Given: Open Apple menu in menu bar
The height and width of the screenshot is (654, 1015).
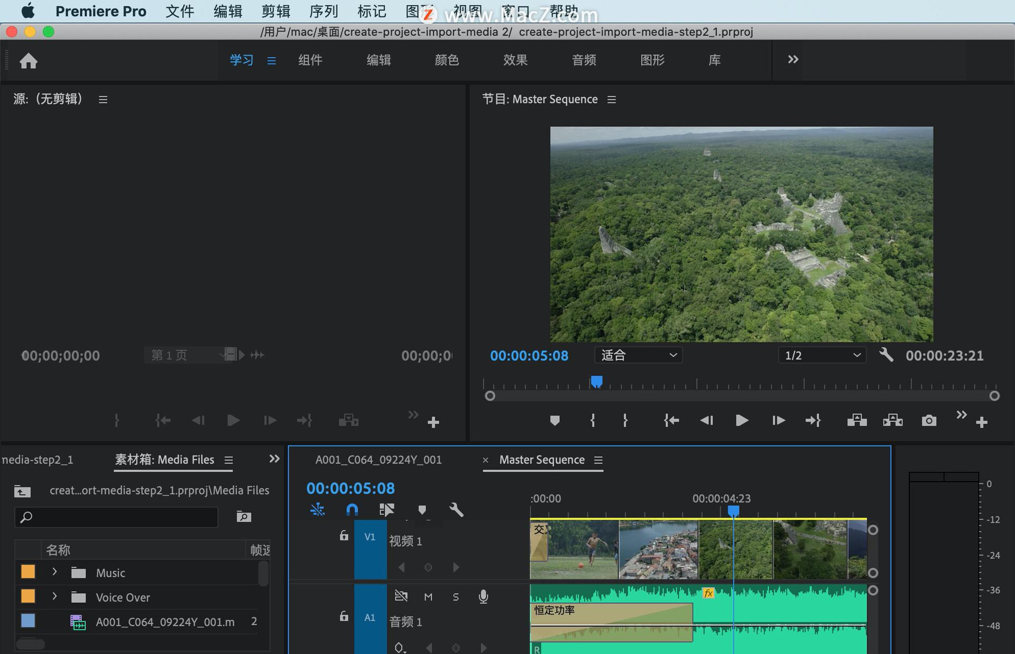Looking at the screenshot, I should pyautogui.click(x=27, y=11).
